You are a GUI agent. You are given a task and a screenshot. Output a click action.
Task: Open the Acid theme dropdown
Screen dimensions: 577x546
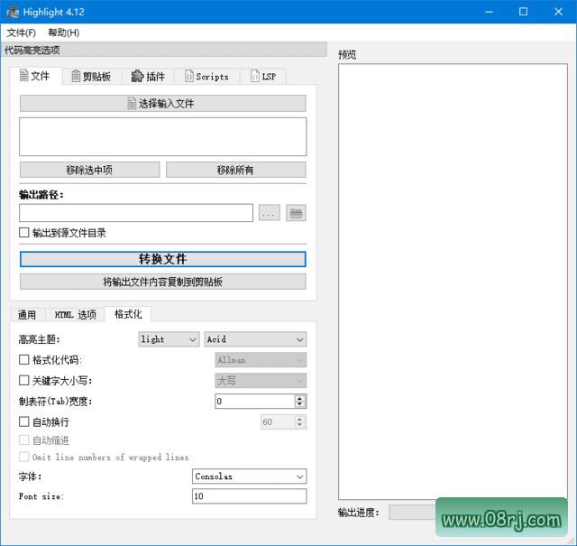(255, 339)
